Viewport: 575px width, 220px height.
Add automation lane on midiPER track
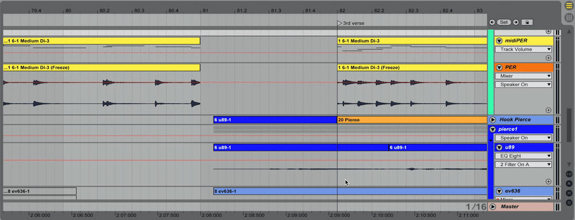[548, 58]
